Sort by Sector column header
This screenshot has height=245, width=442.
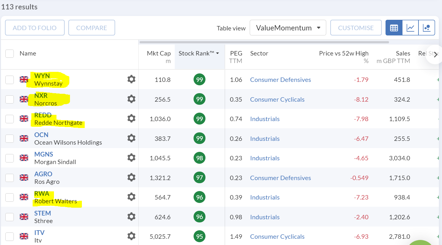coord(259,53)
